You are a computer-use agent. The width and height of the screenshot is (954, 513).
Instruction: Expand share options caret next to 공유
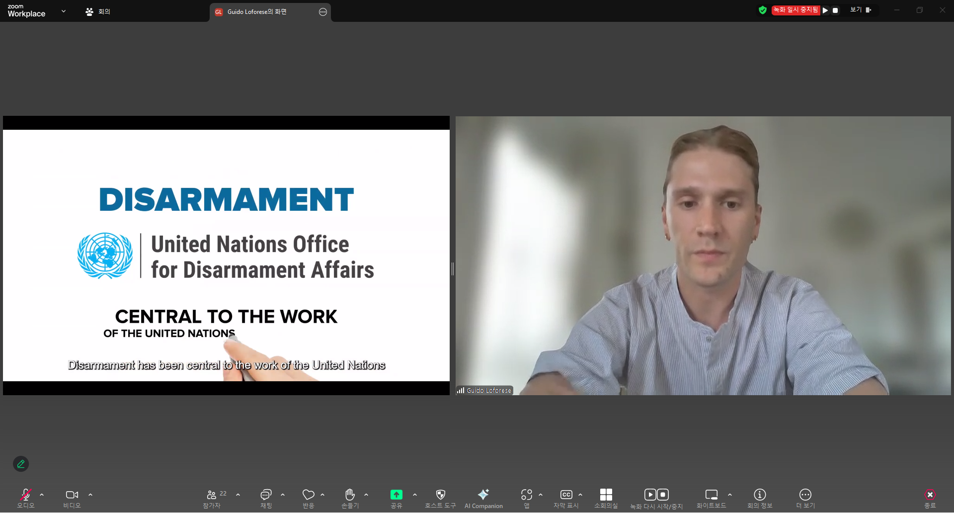coord(415,495)
